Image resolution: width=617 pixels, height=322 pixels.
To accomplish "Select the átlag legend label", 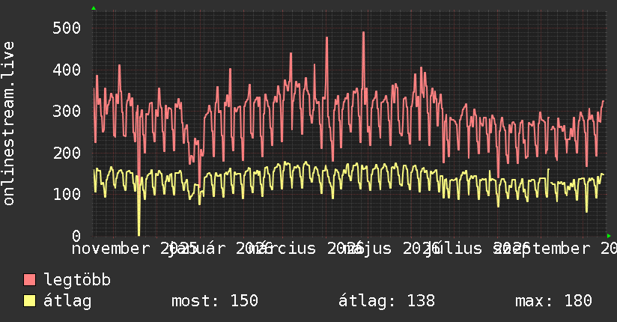I will coord(67,301).
